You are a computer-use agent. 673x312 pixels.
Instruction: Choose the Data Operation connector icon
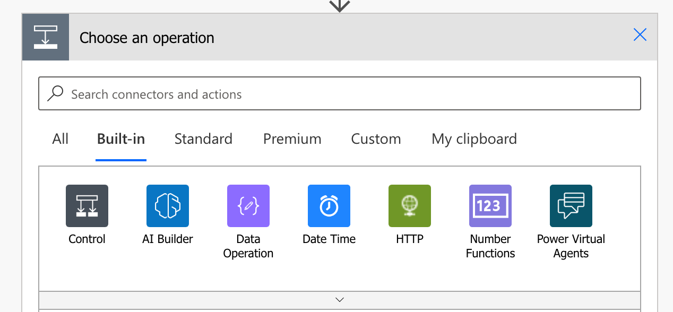click(x=248, y=206)
